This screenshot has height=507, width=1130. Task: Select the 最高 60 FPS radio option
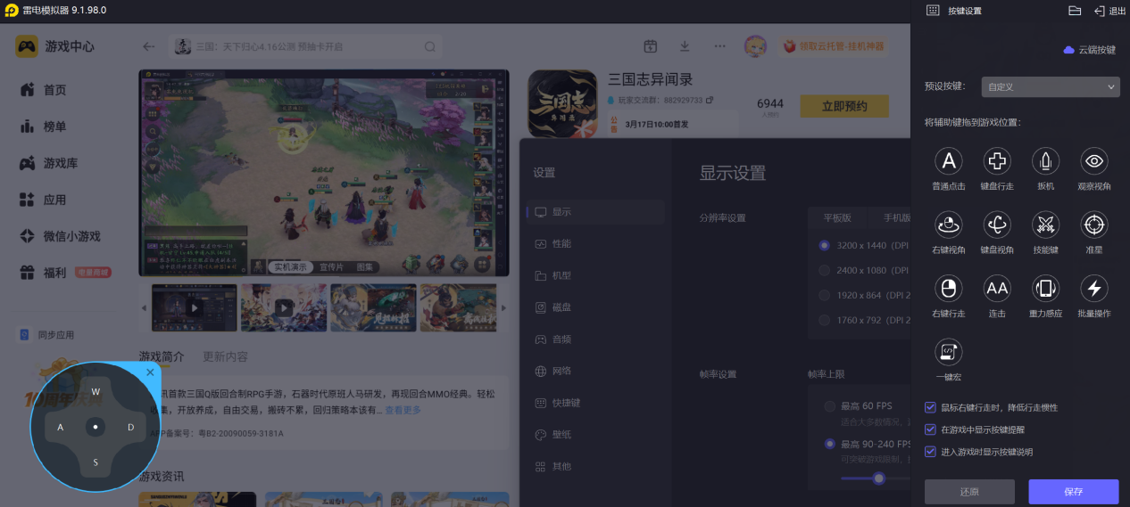coord(830,406)
